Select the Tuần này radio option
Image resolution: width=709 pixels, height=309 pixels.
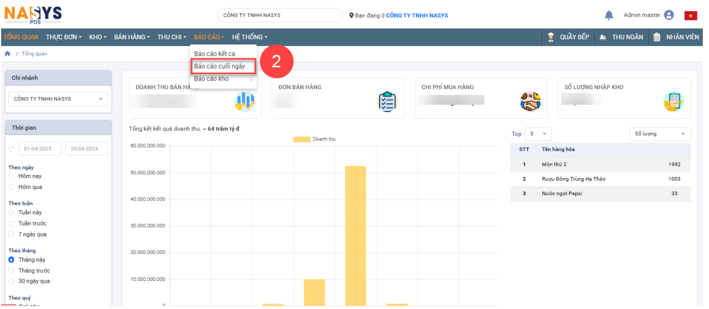[11, 213]
